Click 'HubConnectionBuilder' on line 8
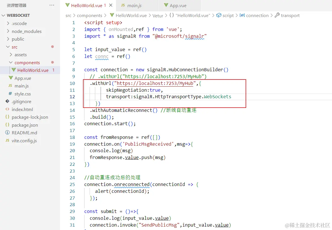332x230 pixels. tap(196, 70)
